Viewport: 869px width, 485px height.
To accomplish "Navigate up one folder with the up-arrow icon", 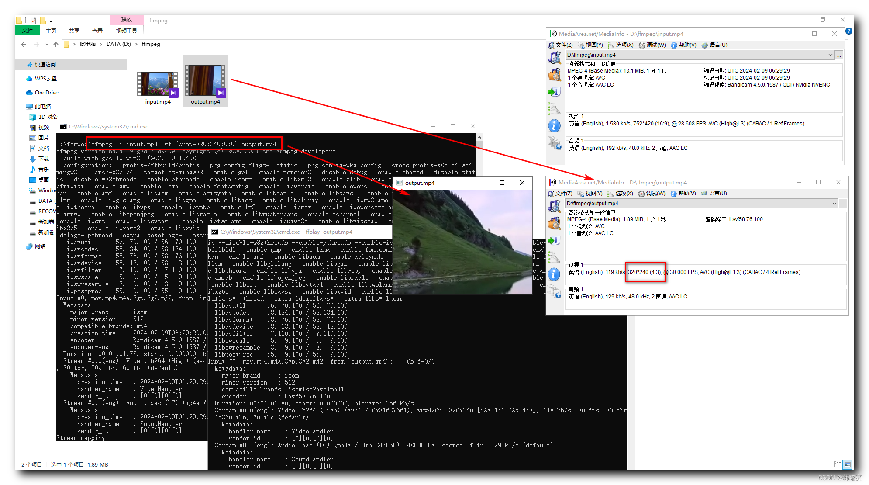I will (x=56, y=44).
